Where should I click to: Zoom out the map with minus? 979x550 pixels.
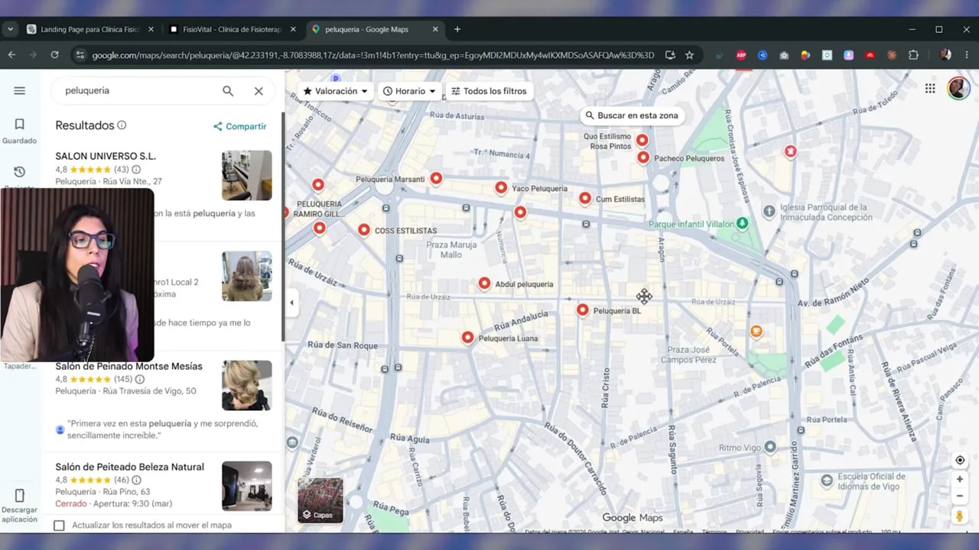tap(960, 496)
